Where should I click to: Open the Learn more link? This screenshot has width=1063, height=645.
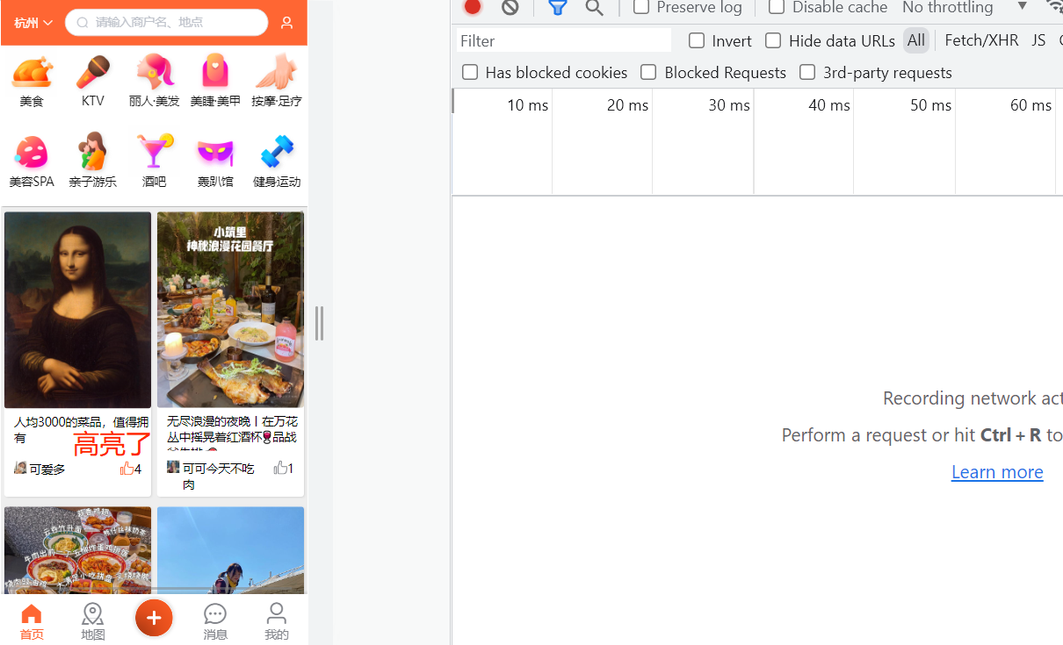[997, 471]
